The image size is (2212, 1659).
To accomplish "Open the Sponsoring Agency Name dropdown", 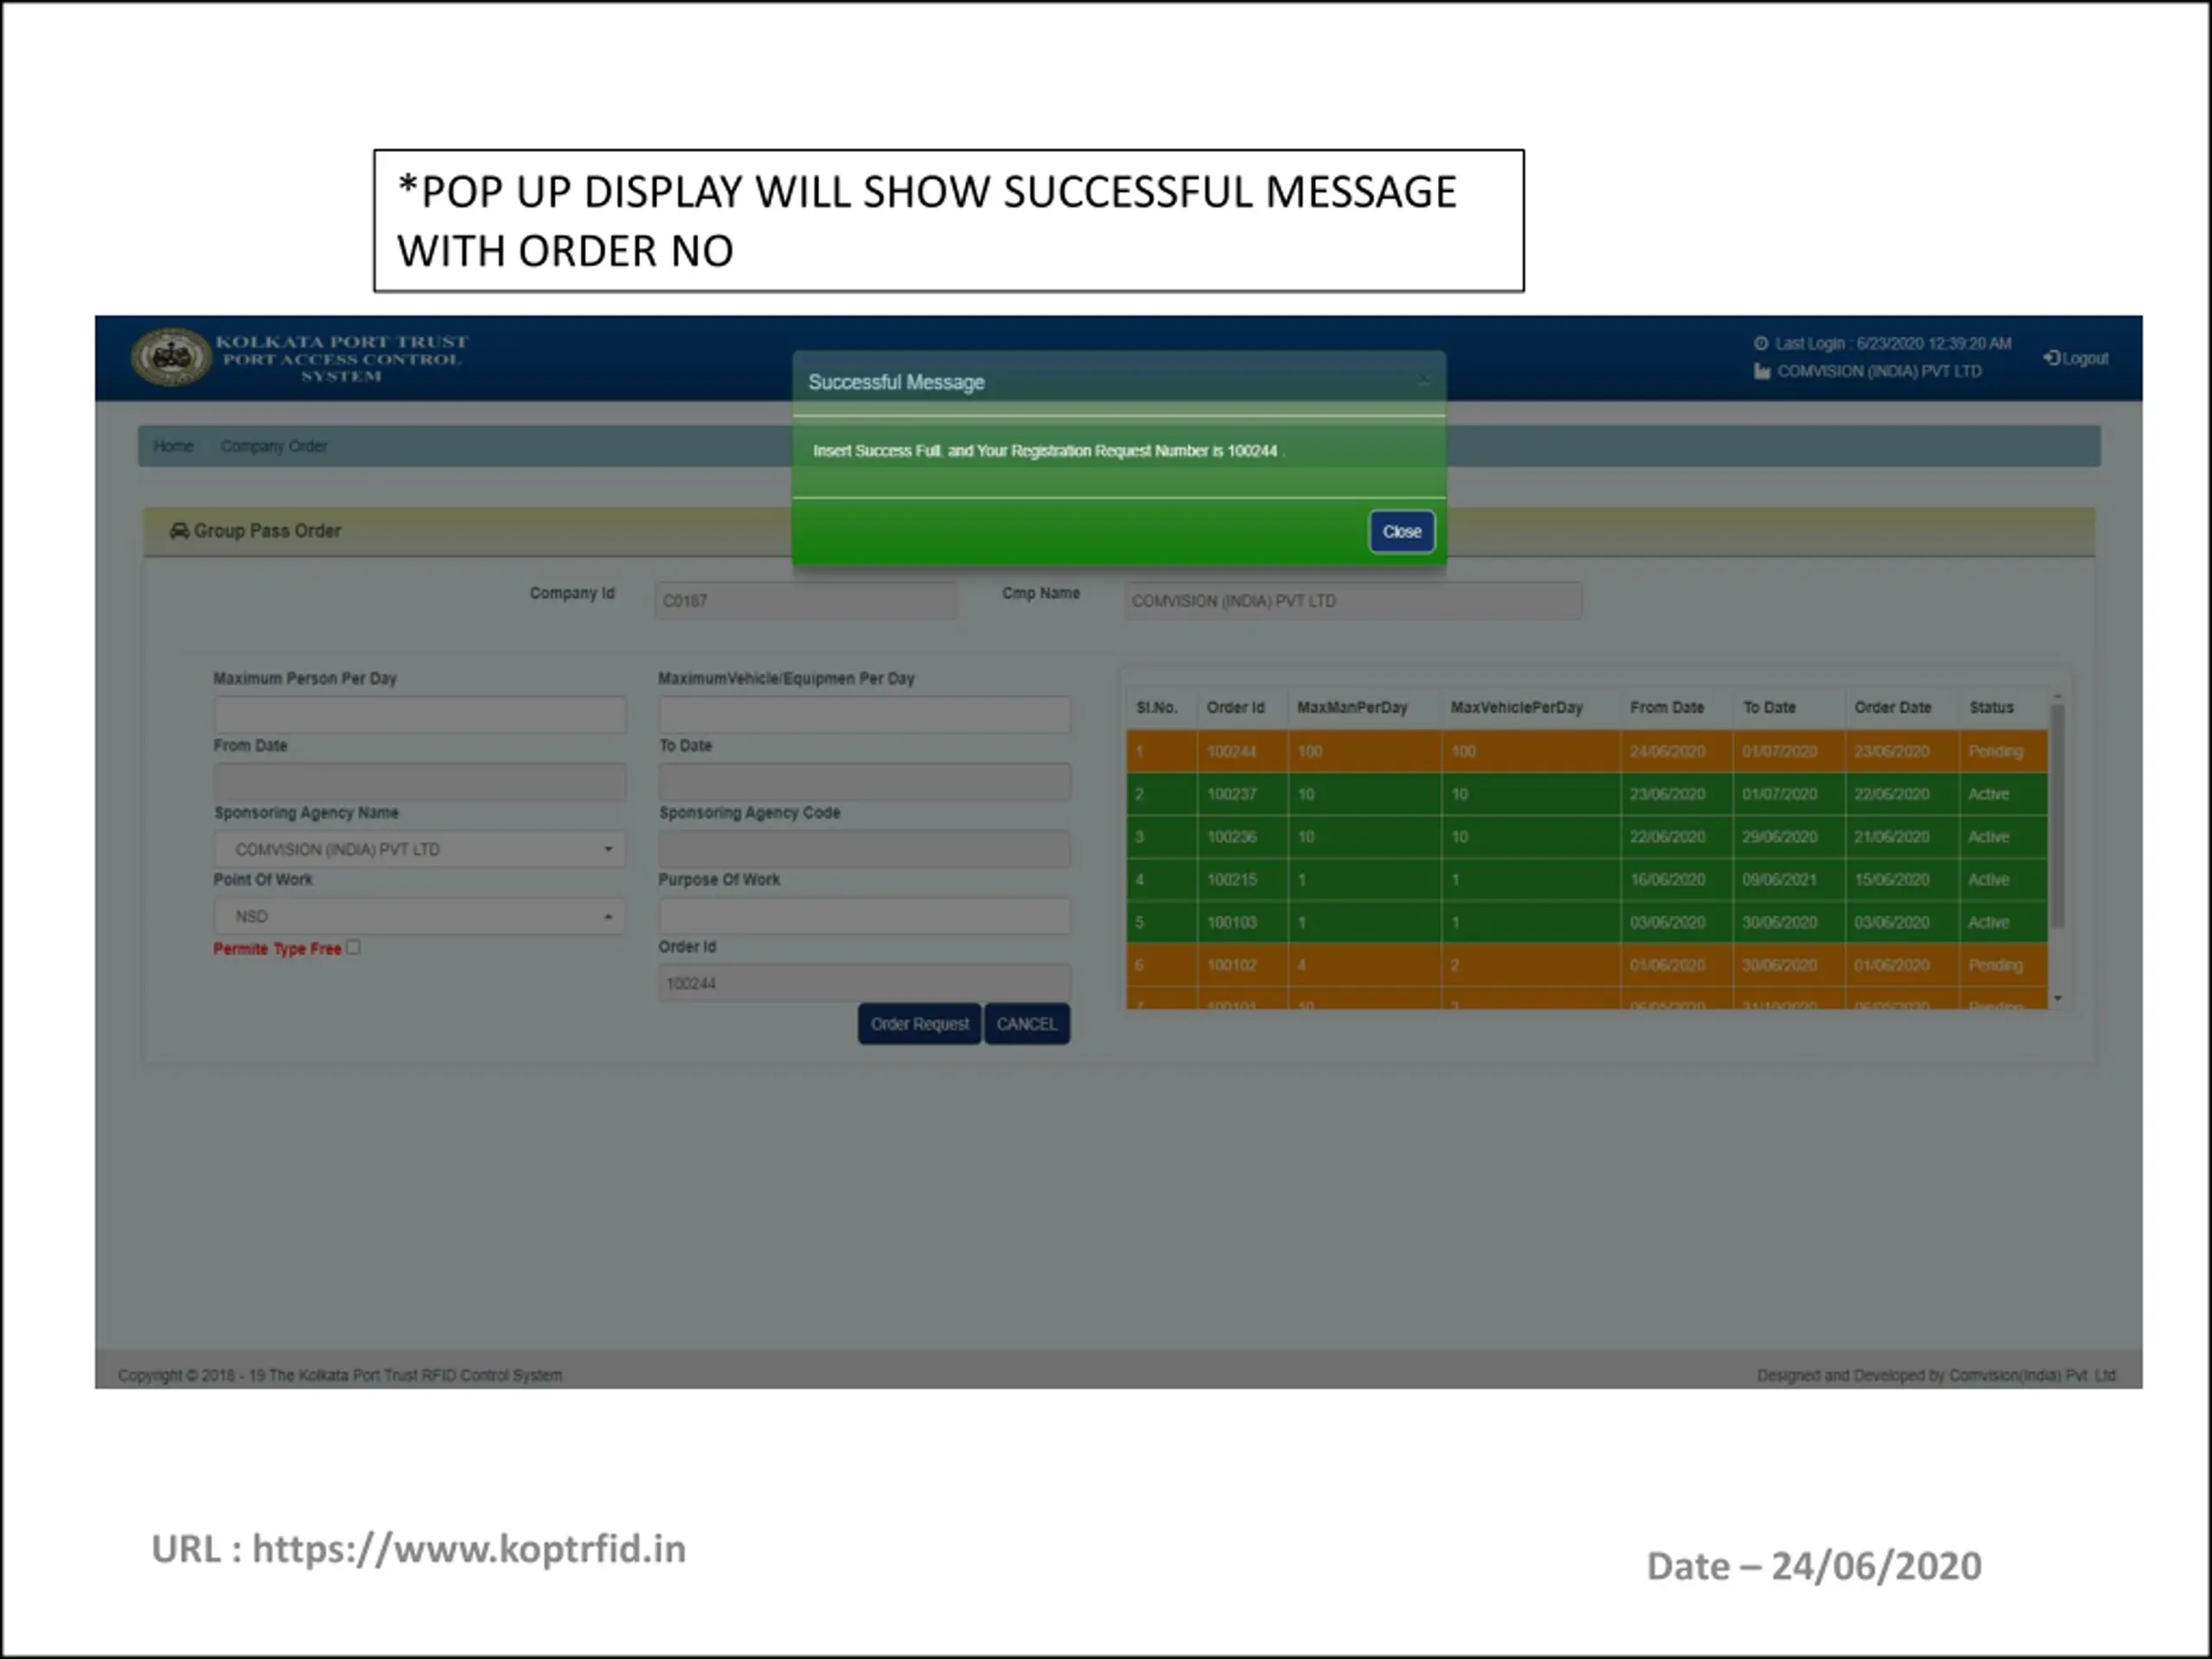I will 419,849.
